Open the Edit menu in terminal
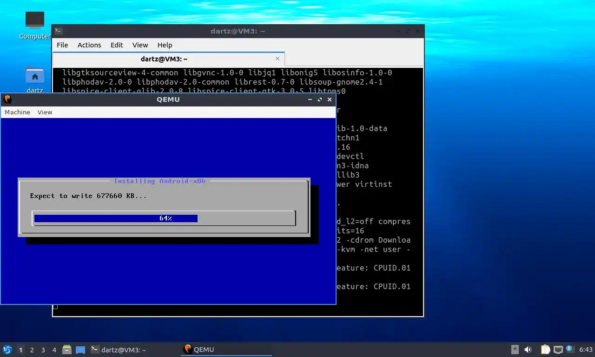 (117, 45)
